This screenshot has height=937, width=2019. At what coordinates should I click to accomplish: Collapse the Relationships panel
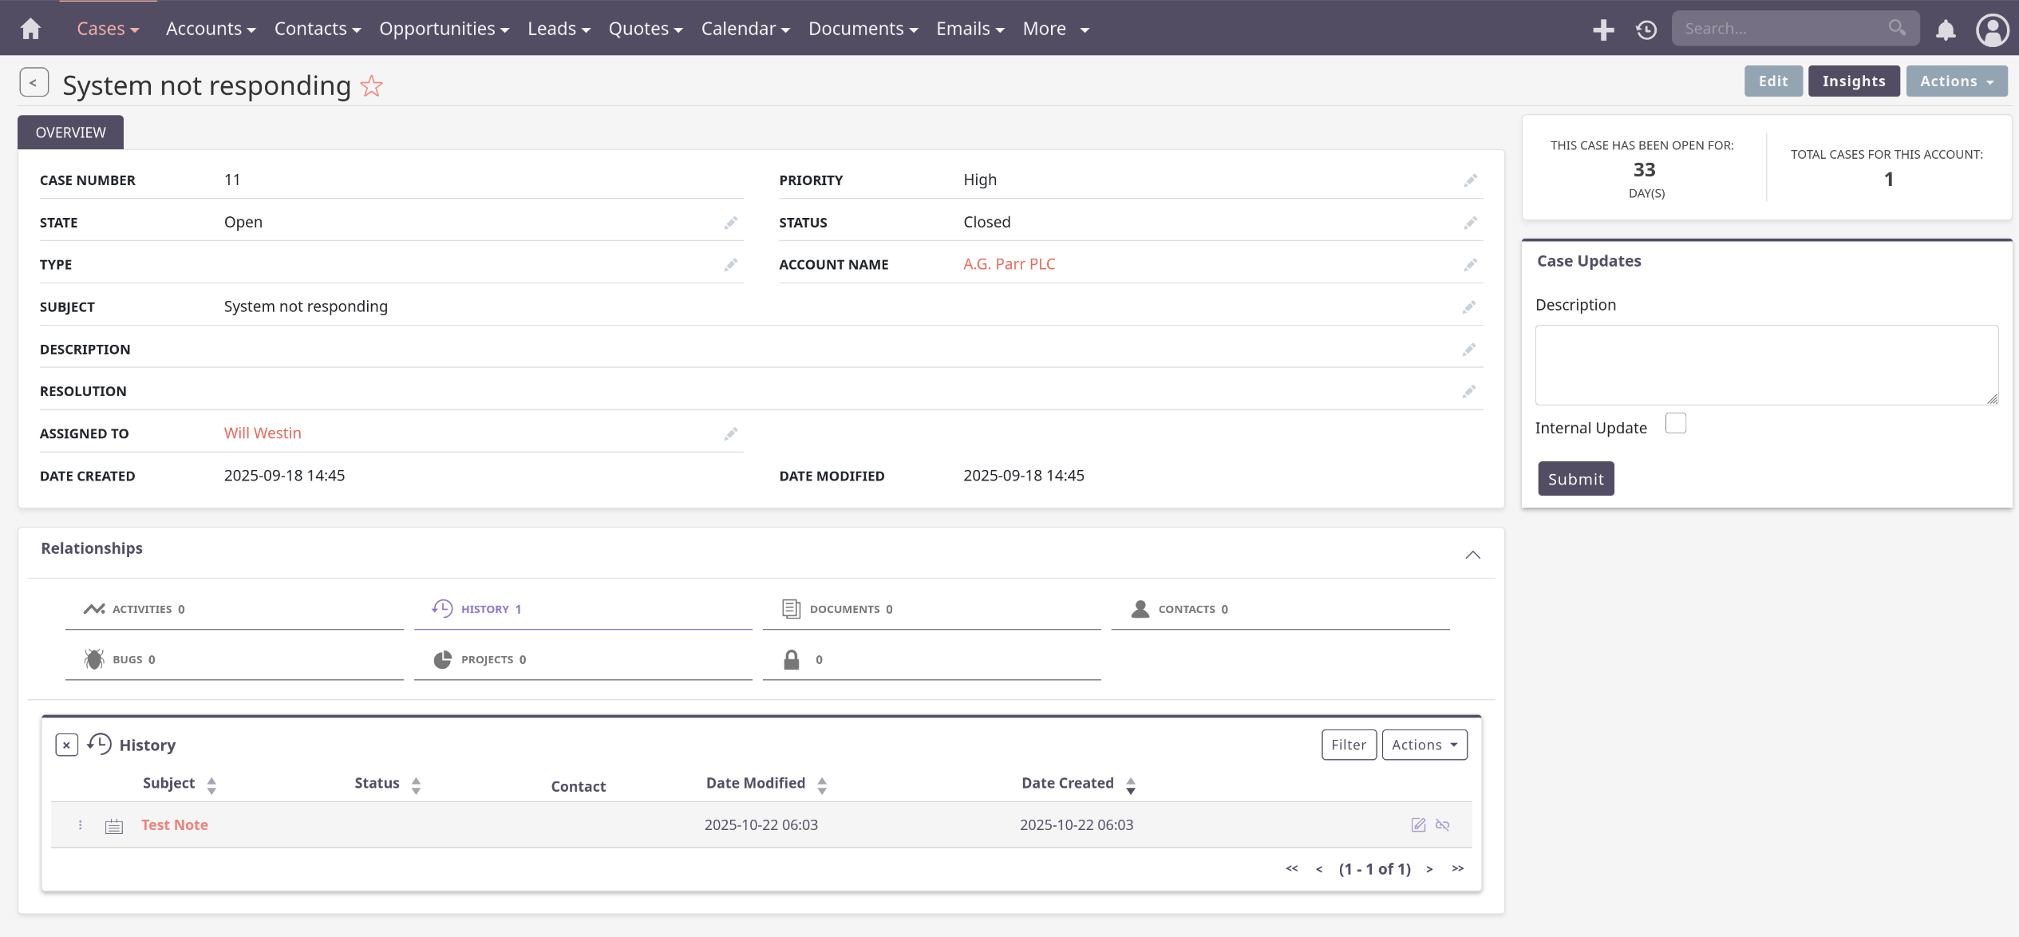pos(1472,555)
